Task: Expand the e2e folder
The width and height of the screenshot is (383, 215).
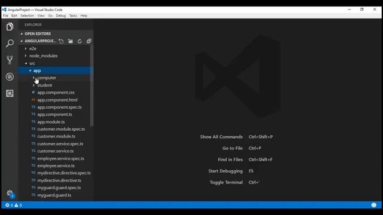Action: point(26,48)
